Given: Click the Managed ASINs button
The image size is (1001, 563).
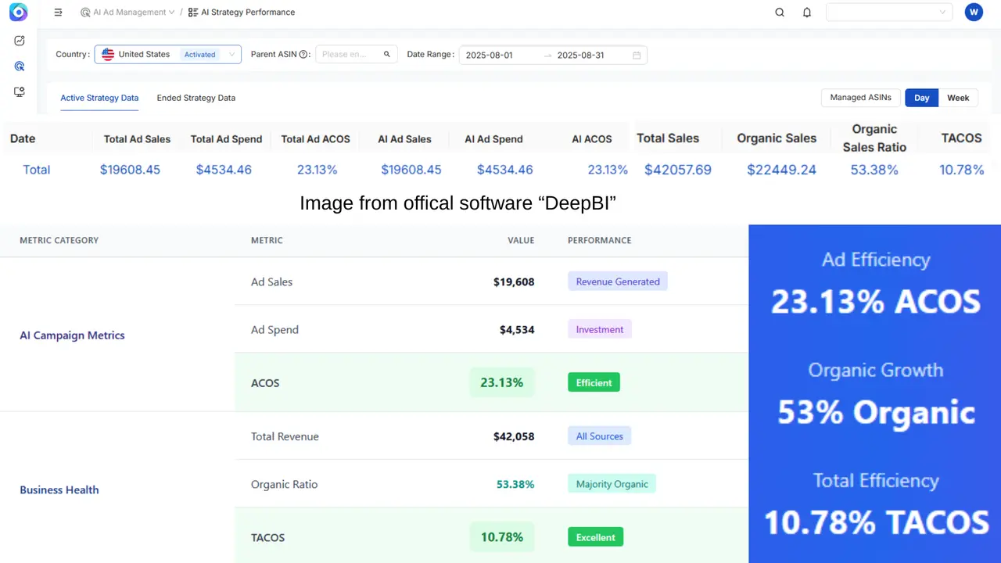Looking at the screenshot, I should (x=860, y=97).
